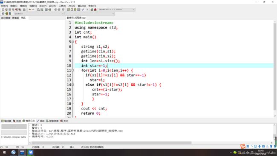The height and width of the screenshot is (156, 277).
Task: Click the Redo arrow icon
Action: click(33, 9)
